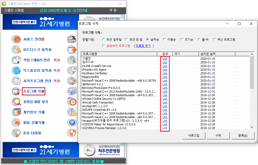Click the program list vertical scrollbar thumb
This screenshot has width=258, height=165.
coord(252,73)
